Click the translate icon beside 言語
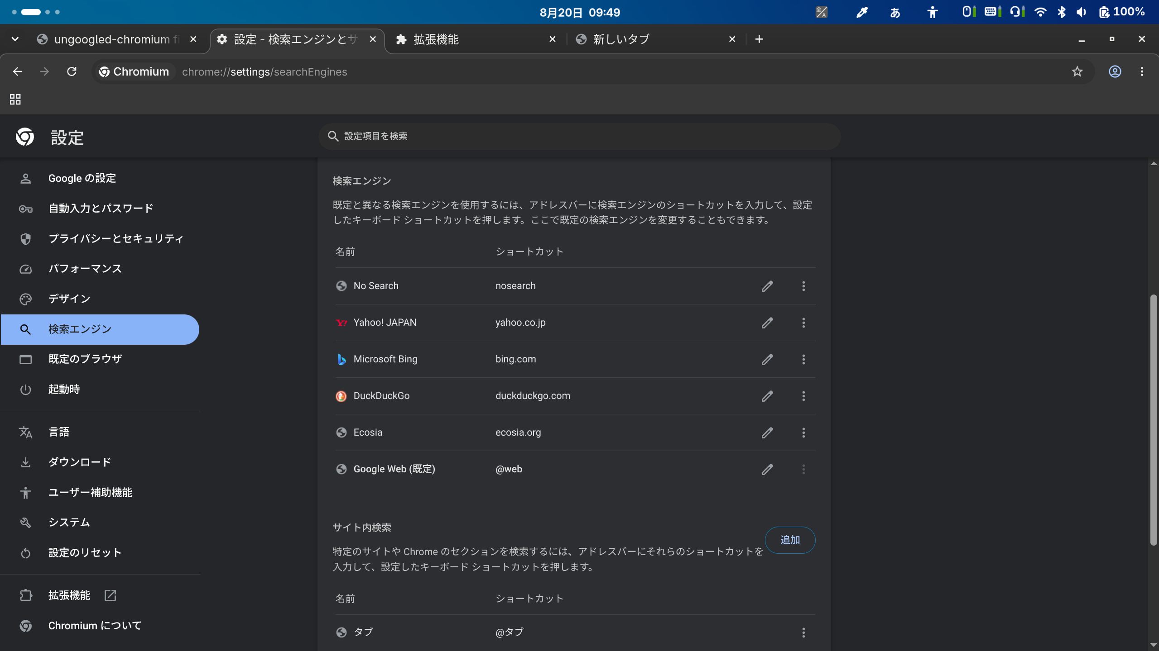 tap(25, 432)
